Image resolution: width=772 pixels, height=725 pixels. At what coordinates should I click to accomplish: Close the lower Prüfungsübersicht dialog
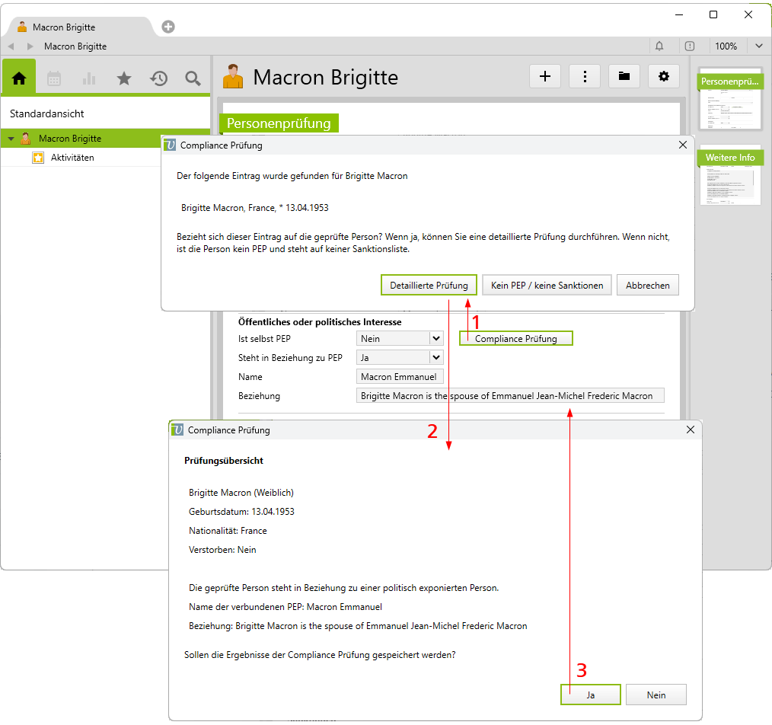coord(691,430)
